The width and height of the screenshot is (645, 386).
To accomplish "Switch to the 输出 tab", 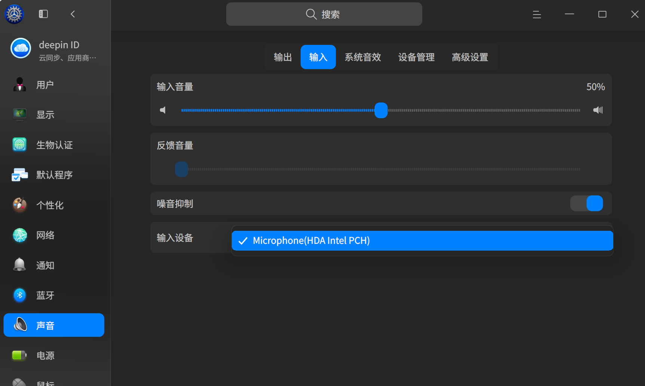I will pyautogui.click(x=283, y=57).
